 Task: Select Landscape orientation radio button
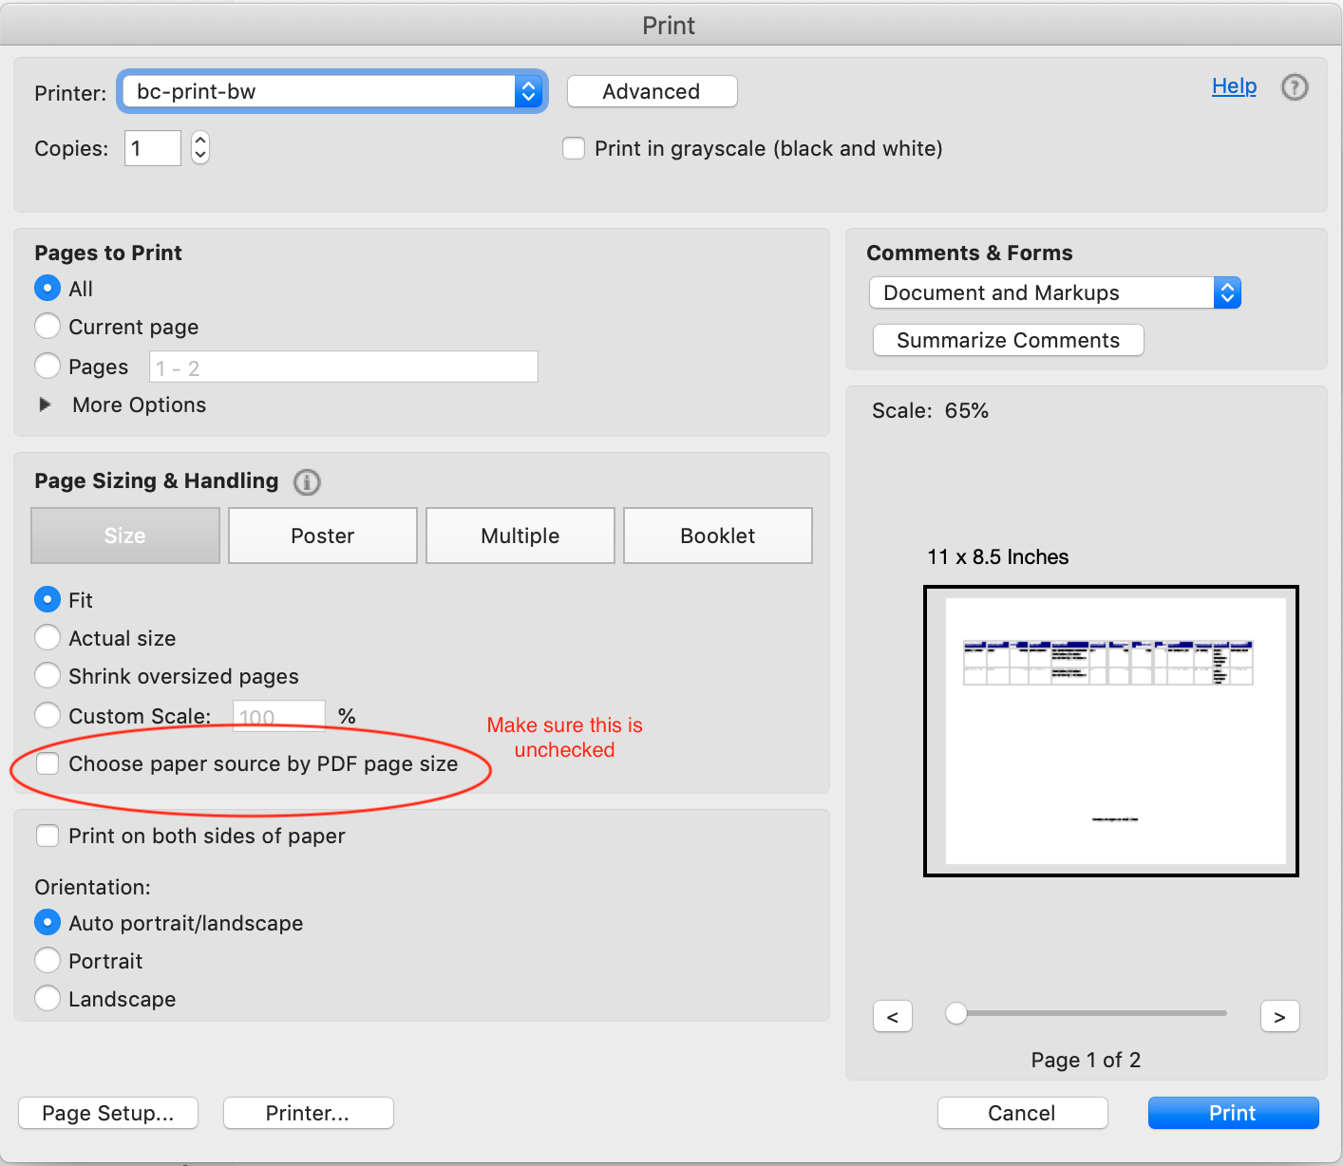(x=47, y=998)
